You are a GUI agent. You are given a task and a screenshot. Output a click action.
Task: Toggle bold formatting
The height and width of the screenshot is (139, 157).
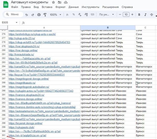139,15
